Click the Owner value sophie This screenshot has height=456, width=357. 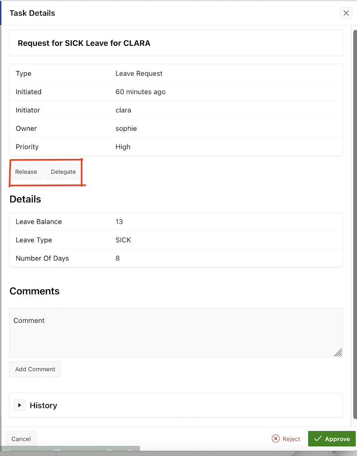126,128
